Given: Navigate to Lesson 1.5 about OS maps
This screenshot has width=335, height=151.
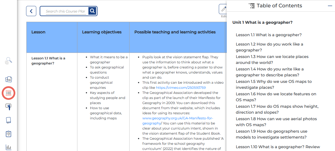Looking at the screenshot, I should click(273, 84).
